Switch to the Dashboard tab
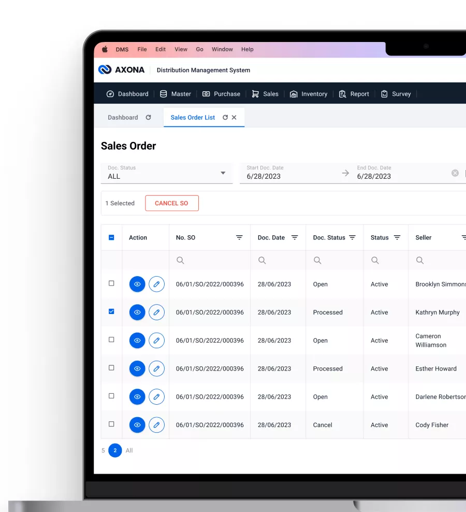Image resolution: width=466 pixels, height=512 pixels. point(123,118)
